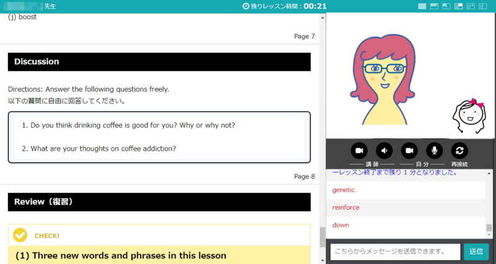Click 'Three new words and phrases' heading
Viewport: 496px width, 264px height.
[x=121, y=255]
